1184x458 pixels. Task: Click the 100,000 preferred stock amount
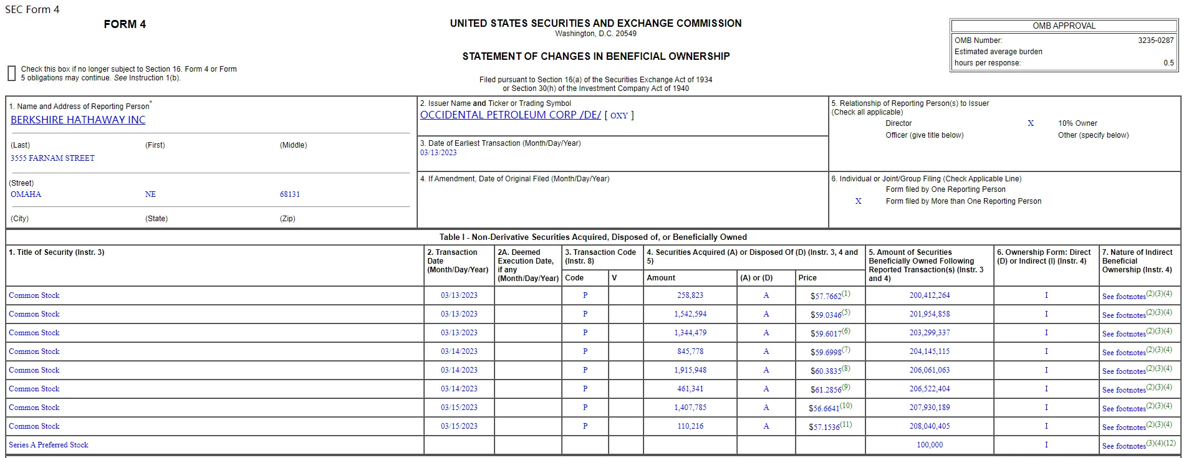point(929,445)
